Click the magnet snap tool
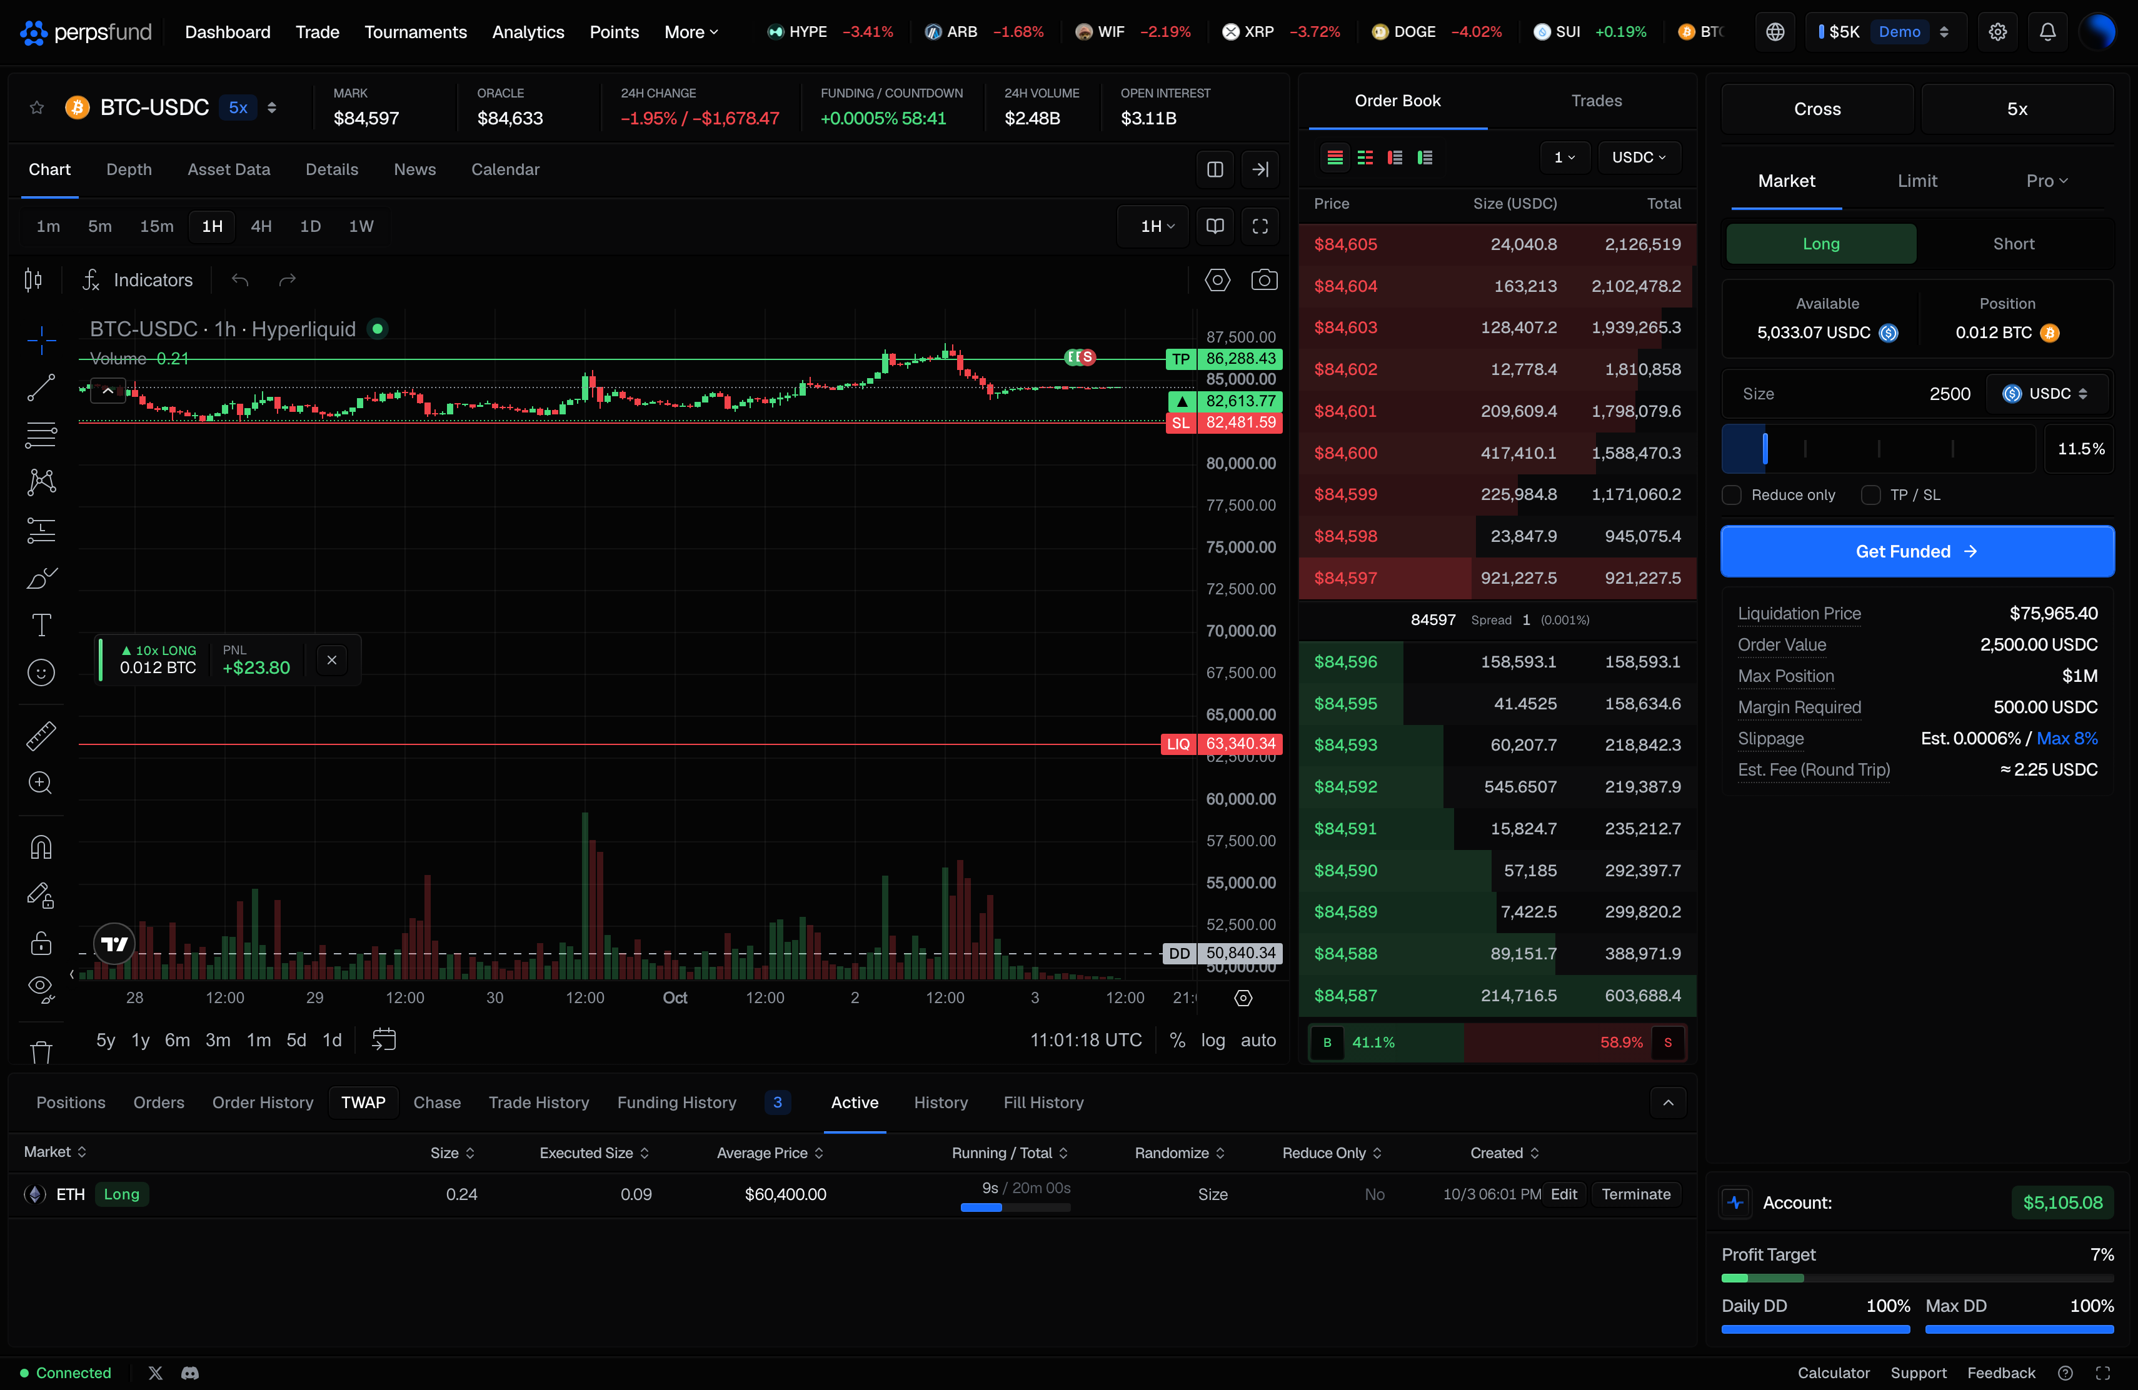This screenshot has width=2138, height=1390. (41, 847)
